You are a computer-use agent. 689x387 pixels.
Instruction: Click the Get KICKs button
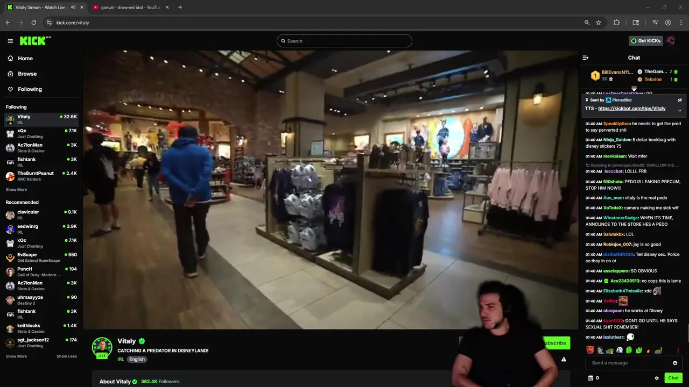(645, 41)
